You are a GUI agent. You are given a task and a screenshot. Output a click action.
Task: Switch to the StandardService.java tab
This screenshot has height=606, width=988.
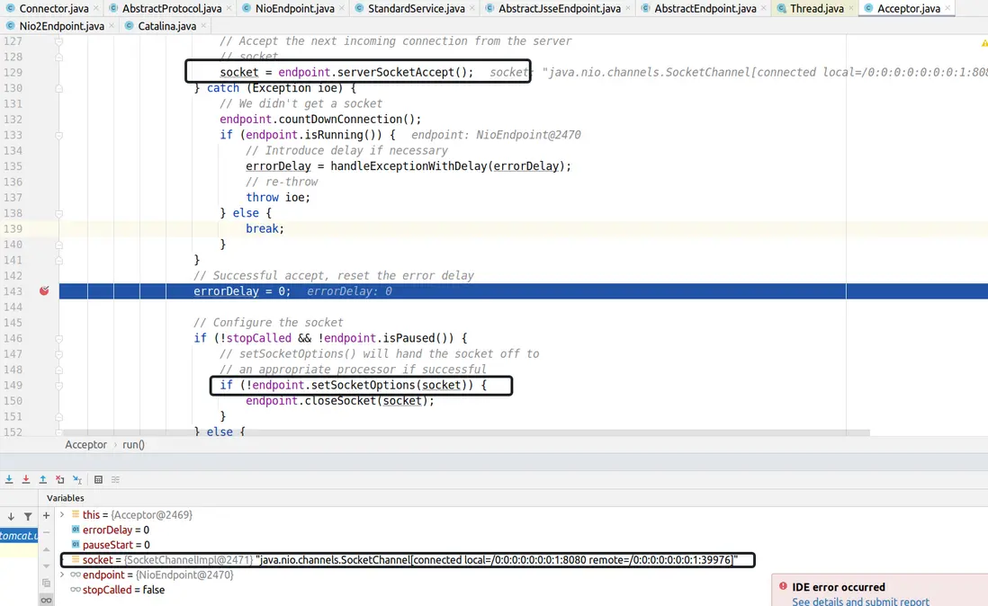click(x=416, y=8)
